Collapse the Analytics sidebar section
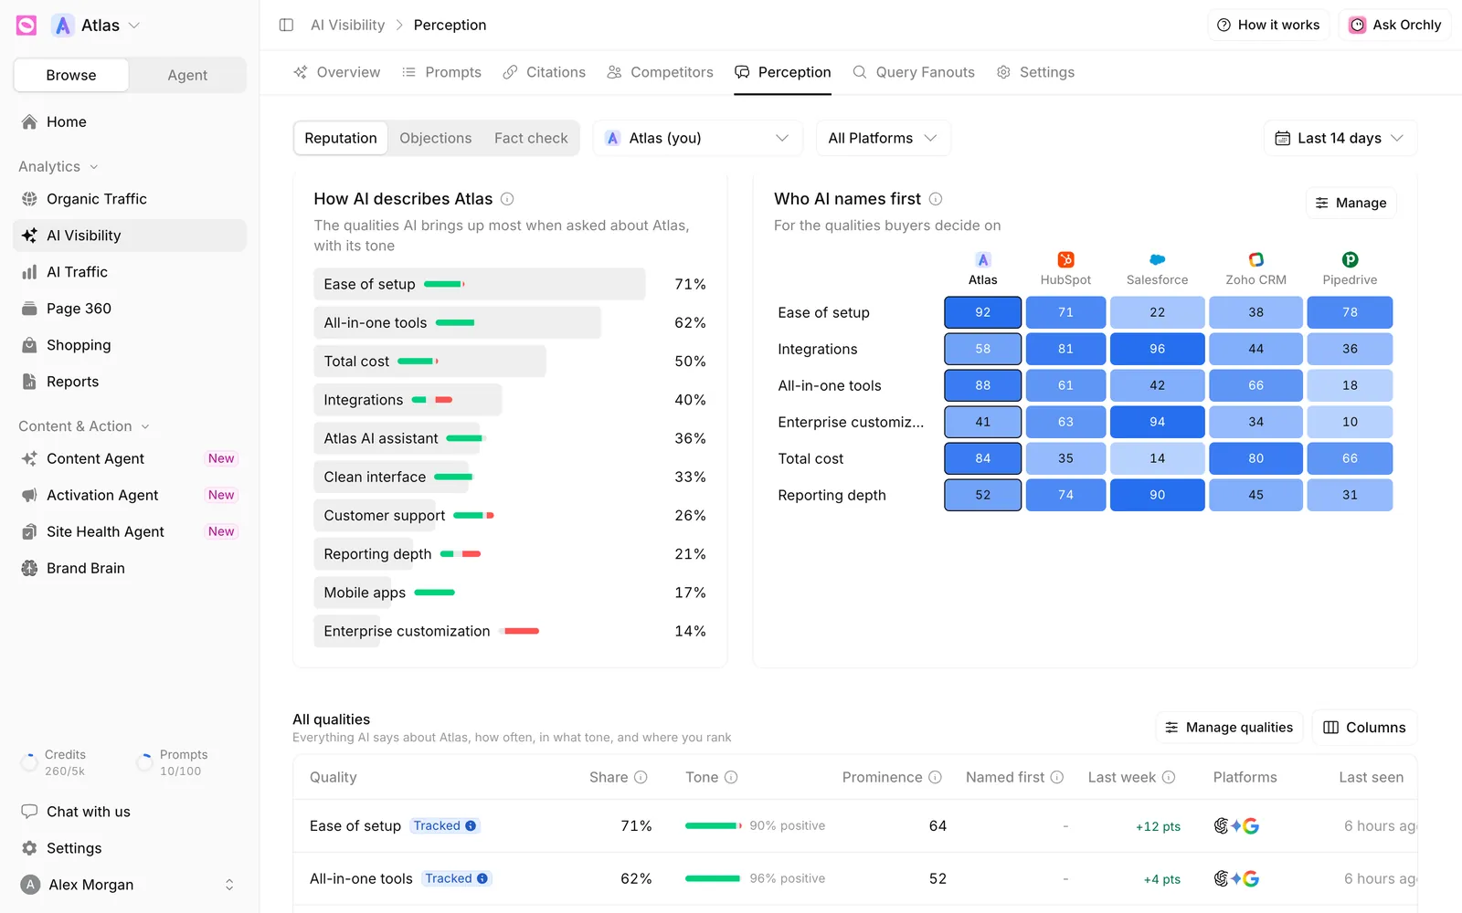 click(58, 166)
